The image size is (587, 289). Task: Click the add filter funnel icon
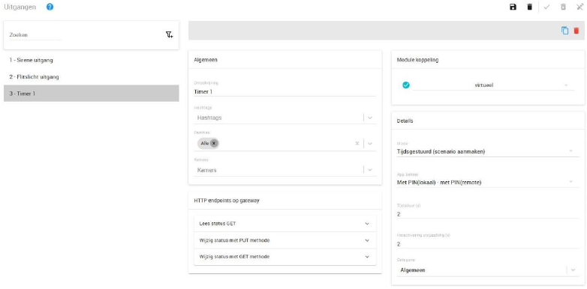(x=169, y=34)
